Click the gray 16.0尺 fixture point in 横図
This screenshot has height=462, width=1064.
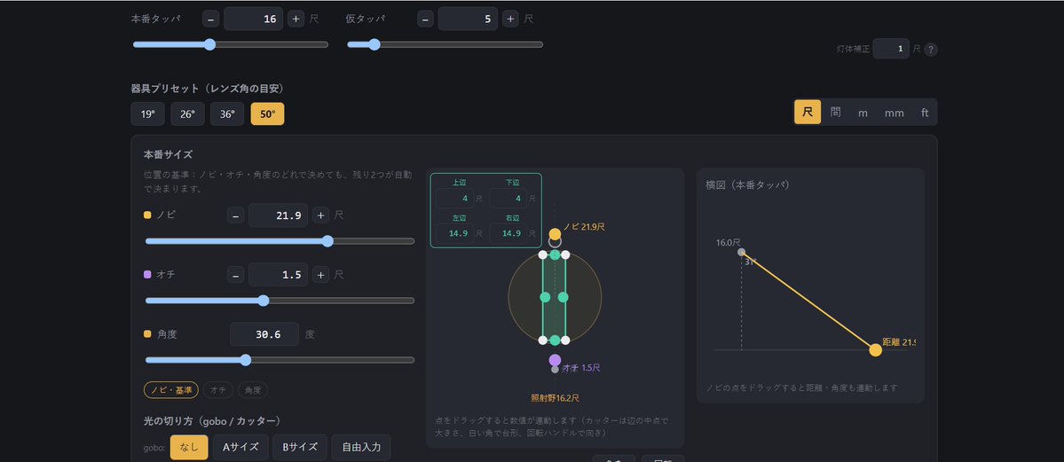742,253
